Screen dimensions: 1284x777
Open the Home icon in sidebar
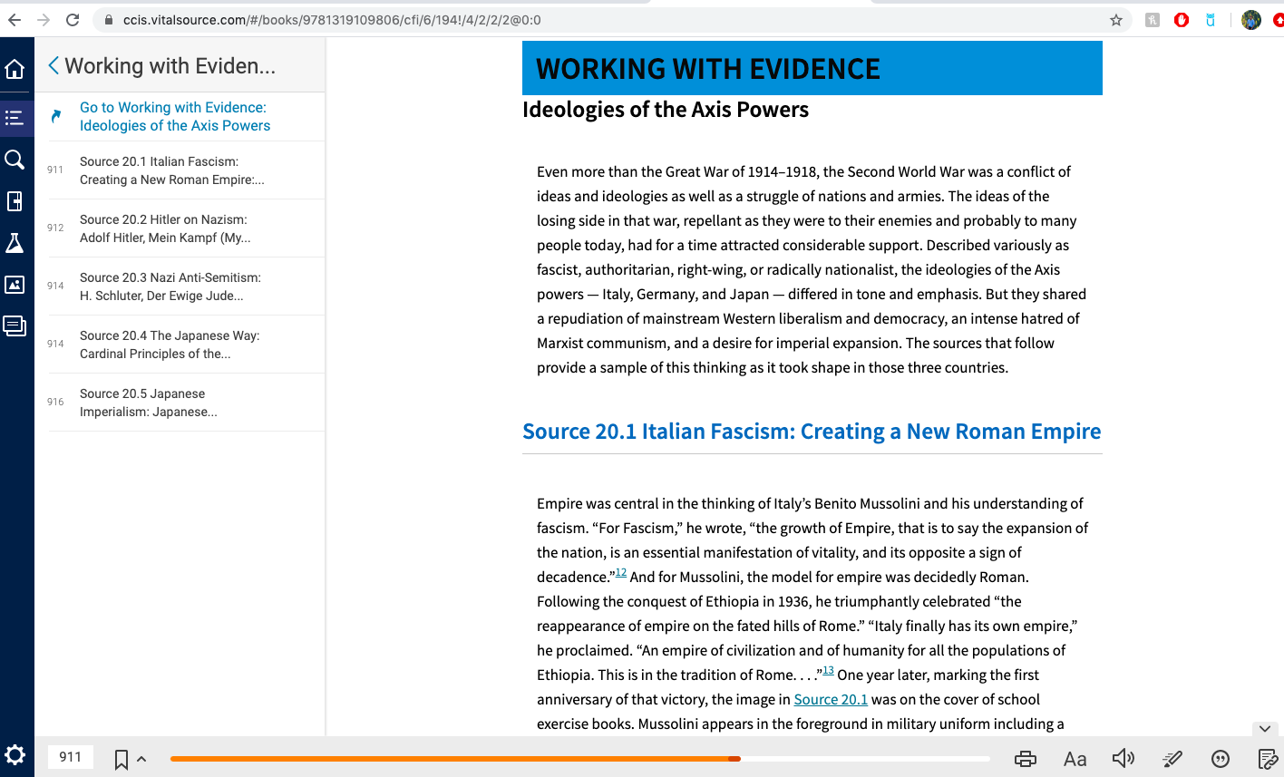[x=15, y=69]
